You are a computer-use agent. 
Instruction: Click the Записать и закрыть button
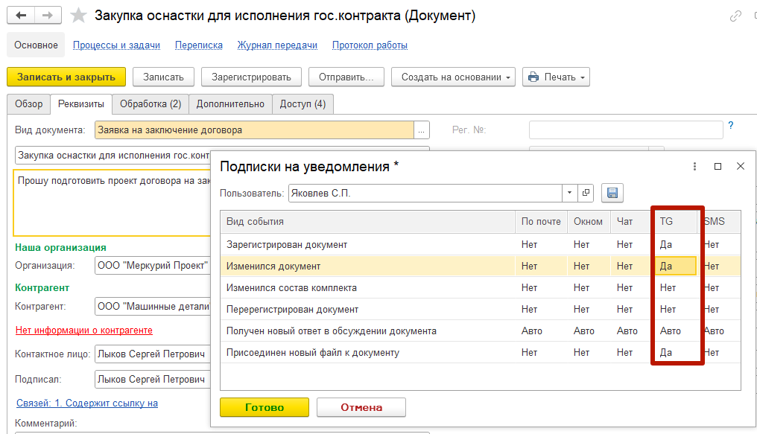tap(66, 77)
